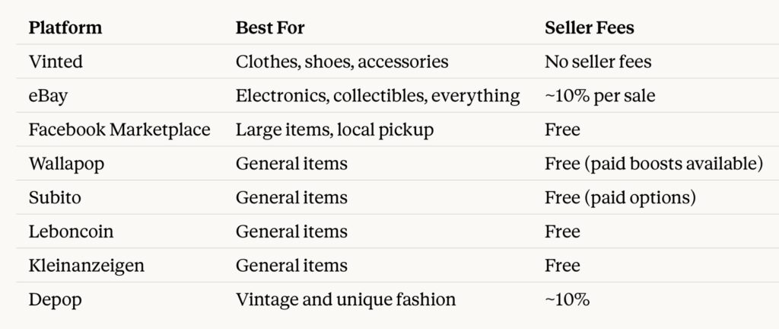The height and width of the screenshot is (329, 779).
Task: Select the Depop platform cell
Action: pyautogui.click(x=55, y=299)
